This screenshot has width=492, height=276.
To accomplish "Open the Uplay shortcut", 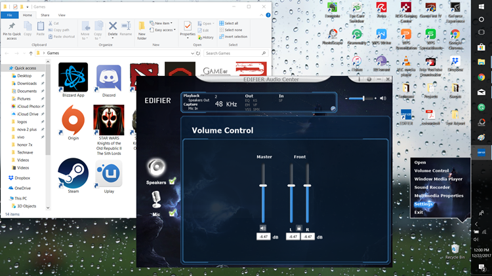I will 109,177.
